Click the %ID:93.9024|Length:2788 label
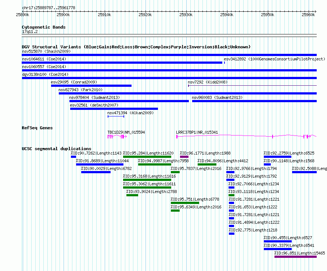 (x=152, y=192)
